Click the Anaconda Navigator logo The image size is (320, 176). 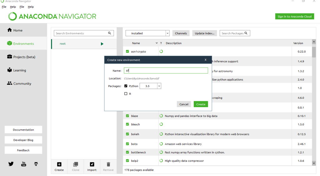52,16
